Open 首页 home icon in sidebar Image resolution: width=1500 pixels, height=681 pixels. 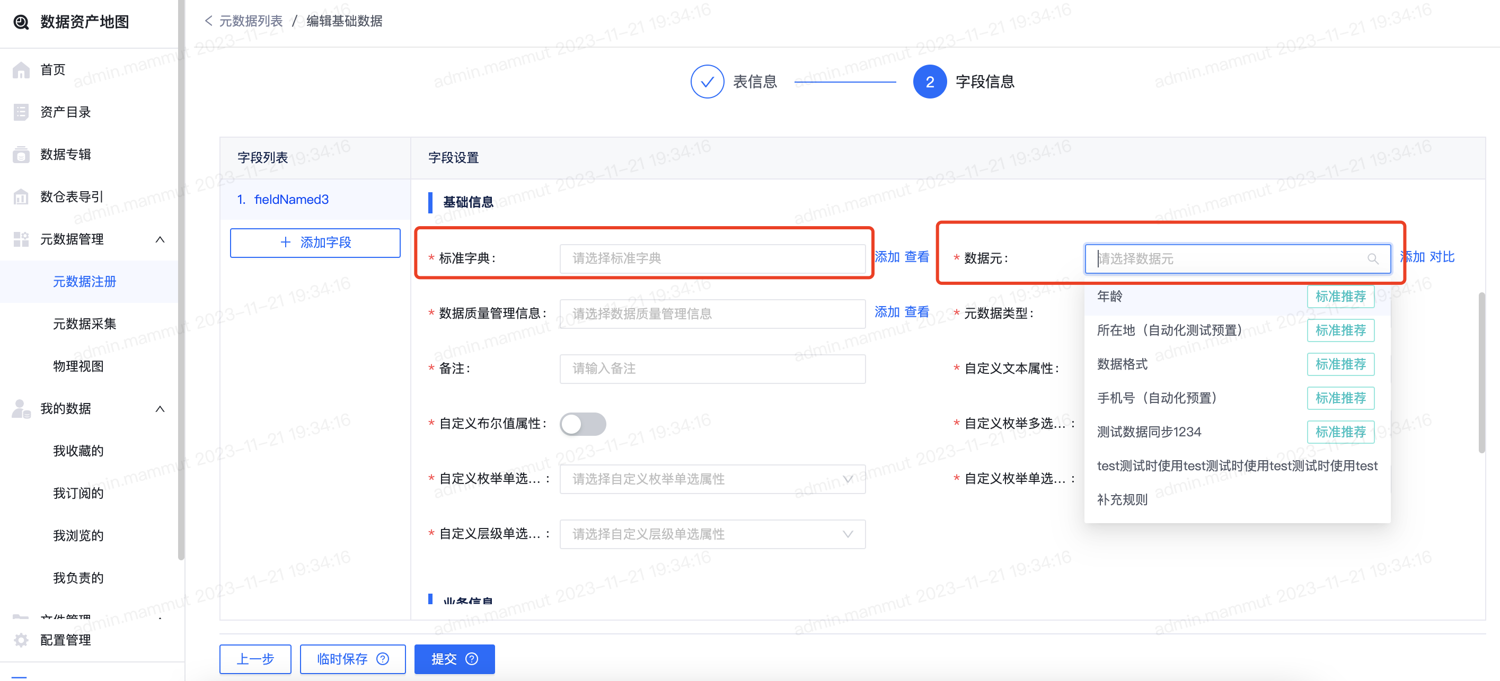pyautogui.click(x=21, y=70)
